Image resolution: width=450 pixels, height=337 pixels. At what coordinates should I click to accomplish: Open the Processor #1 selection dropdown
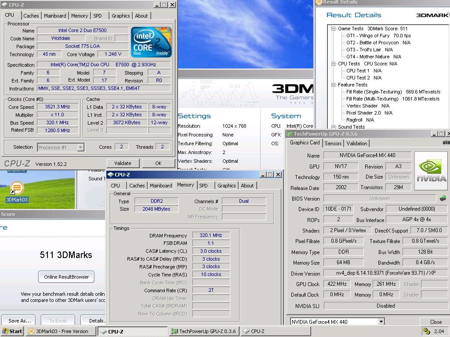coord(81,147)
